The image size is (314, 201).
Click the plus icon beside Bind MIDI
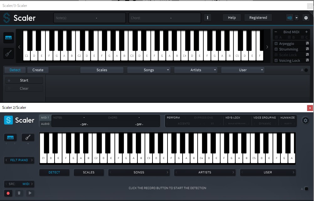coord(306,32)
